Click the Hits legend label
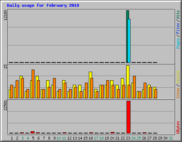Screen dimensions: 182x142 (178, 15)
